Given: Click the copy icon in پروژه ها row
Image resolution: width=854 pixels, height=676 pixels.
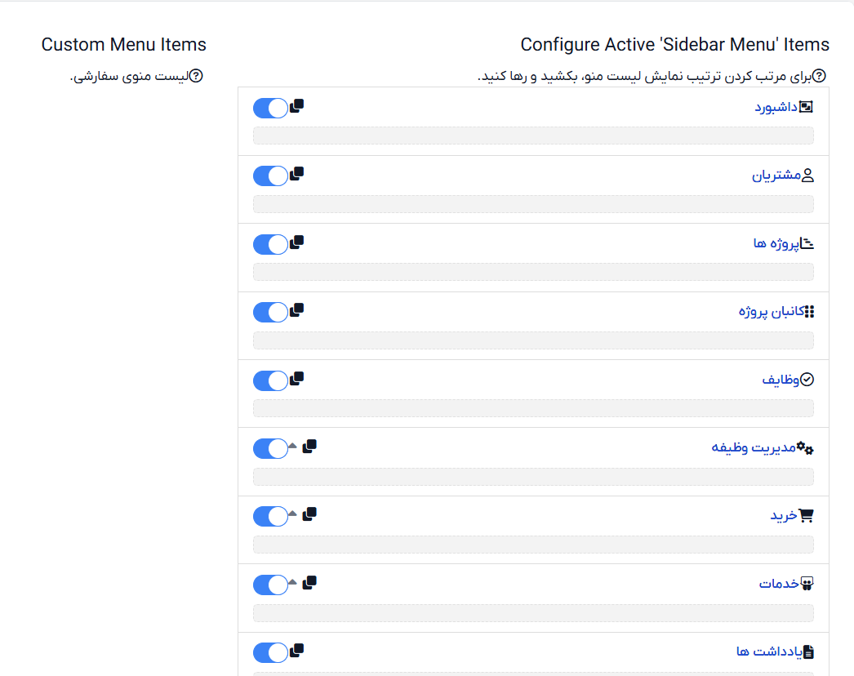Looking at the screenshot, I should 297,242.
